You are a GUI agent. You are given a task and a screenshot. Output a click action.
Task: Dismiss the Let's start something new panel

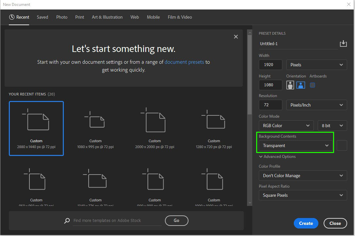pos(236,37)
